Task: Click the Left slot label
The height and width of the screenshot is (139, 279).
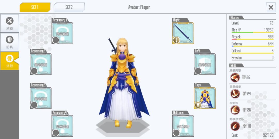Action: [x=202, y=51]
